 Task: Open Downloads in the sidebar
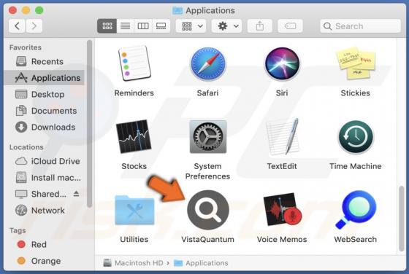[45, 128]
